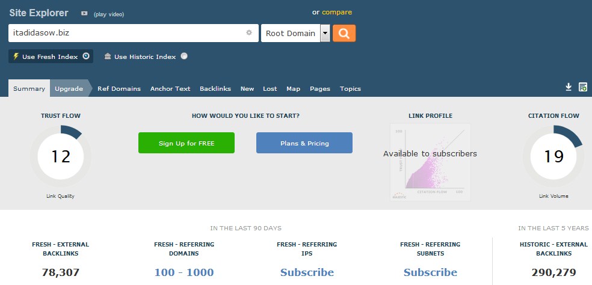Click the orange search button

pos(344,33)
